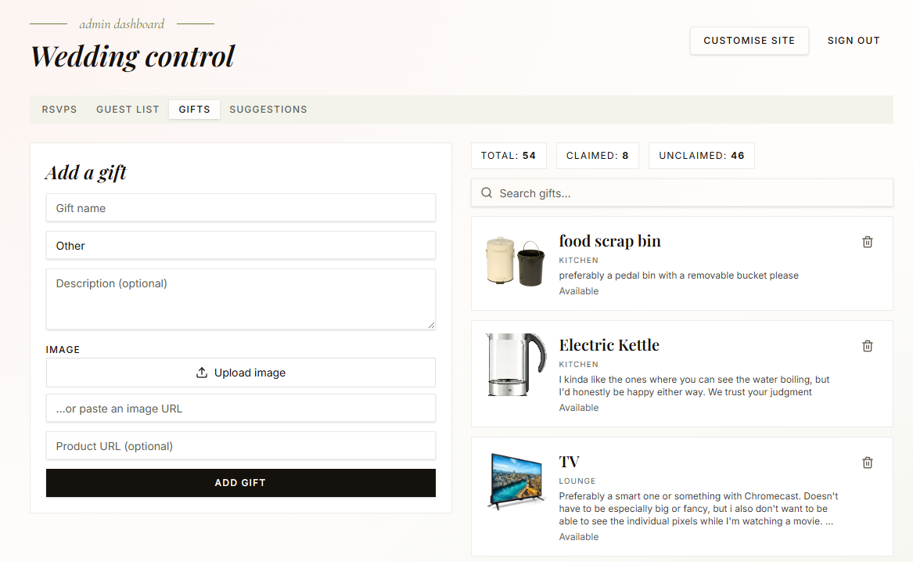913x562 pixels.
Task: Click the Wedding control heading
Action: [x=133, y=56]
